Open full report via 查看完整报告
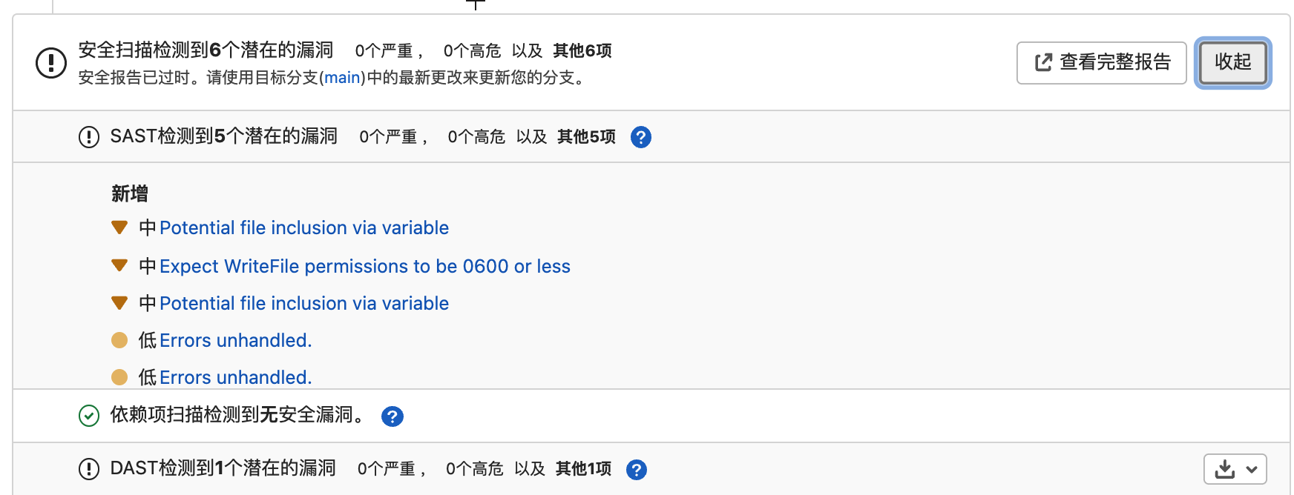Viewport: 1294px width, 495px height. click(1101, 62)
